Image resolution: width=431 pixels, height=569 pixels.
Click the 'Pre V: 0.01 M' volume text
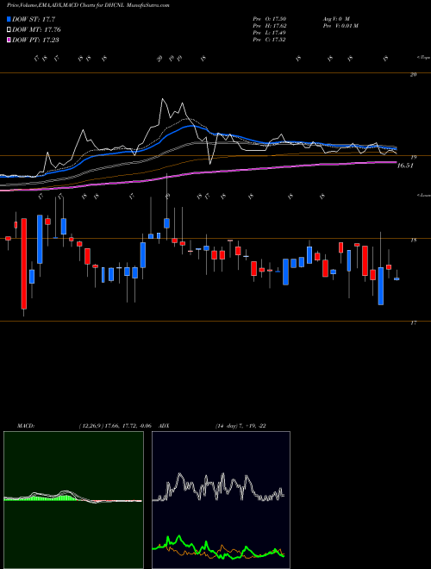[x=340, y=26]
